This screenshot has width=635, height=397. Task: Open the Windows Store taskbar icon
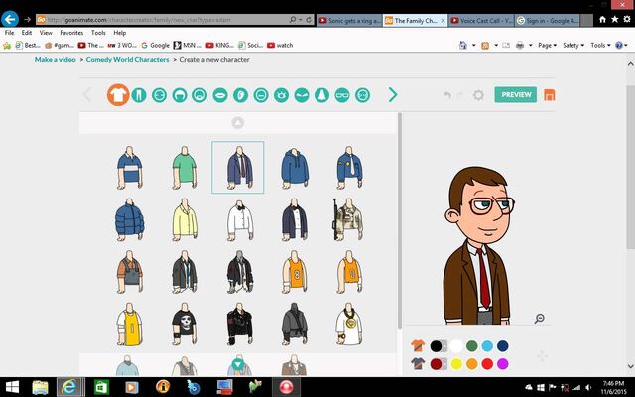pyautogui.click(x=101, y=387)
